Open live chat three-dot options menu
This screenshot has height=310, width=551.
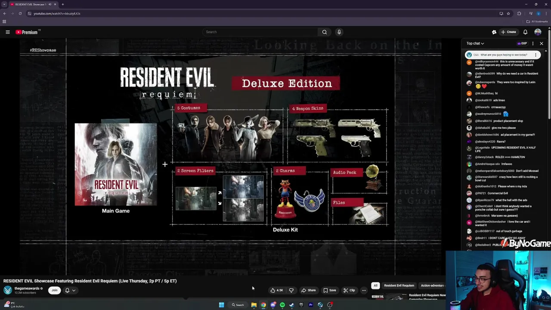[533, 43]
